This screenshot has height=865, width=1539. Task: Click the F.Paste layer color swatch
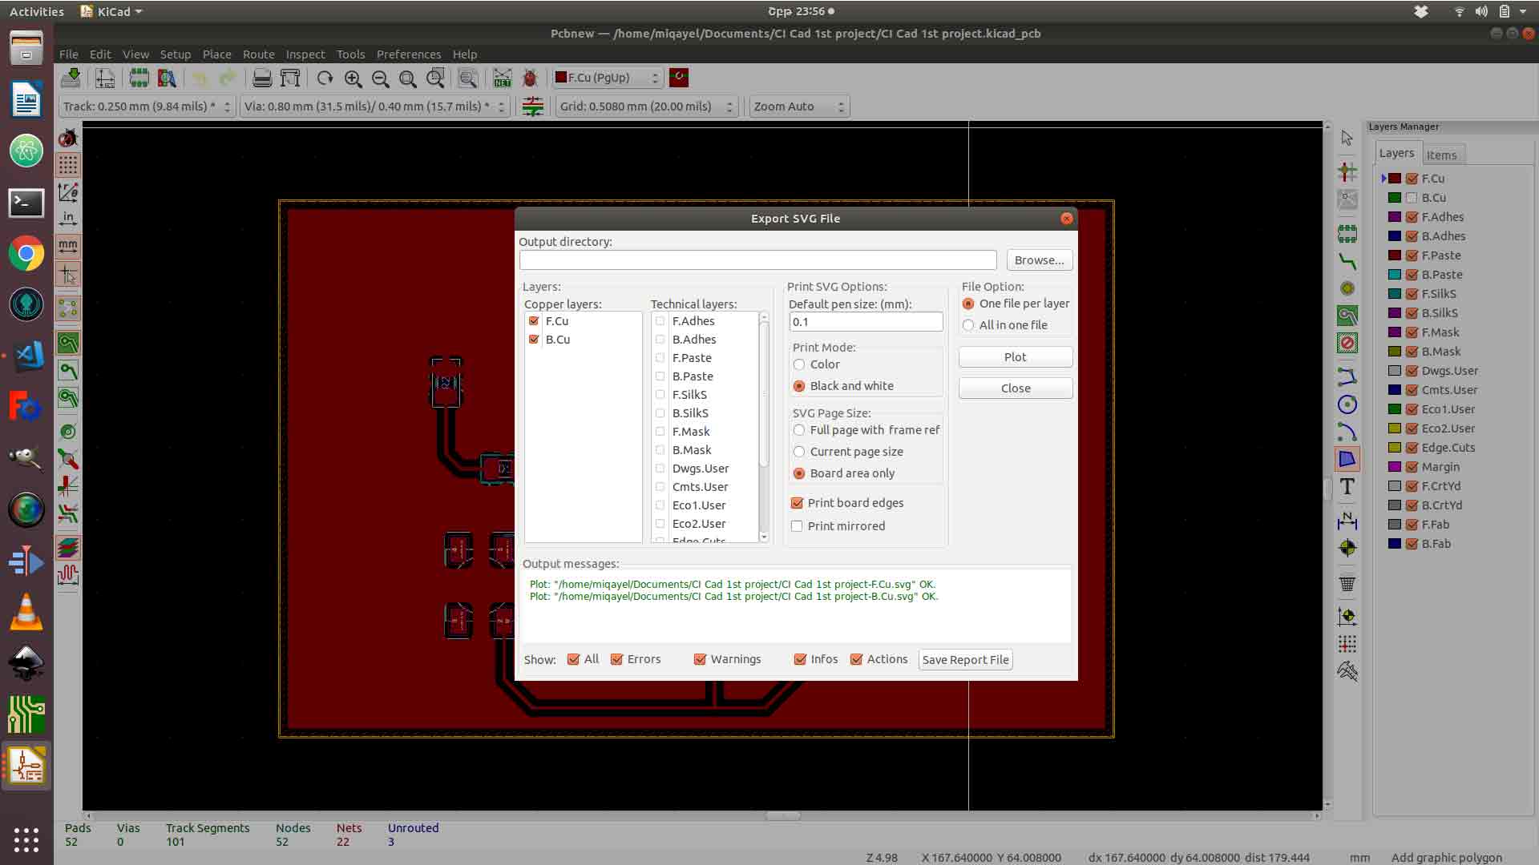[x=1395, y=255]
